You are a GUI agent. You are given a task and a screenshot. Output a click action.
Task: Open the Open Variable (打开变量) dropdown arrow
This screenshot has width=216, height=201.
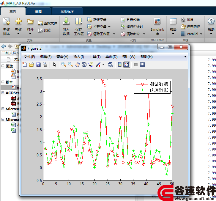(x=109, y=27)
